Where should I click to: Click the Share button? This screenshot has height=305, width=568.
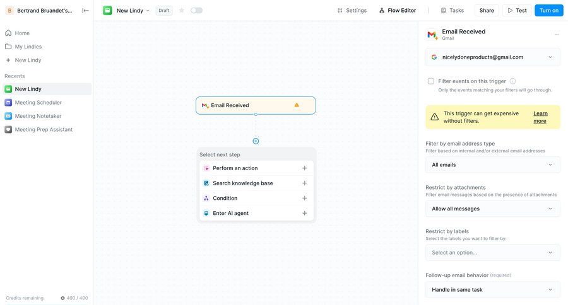coord(487,11)
